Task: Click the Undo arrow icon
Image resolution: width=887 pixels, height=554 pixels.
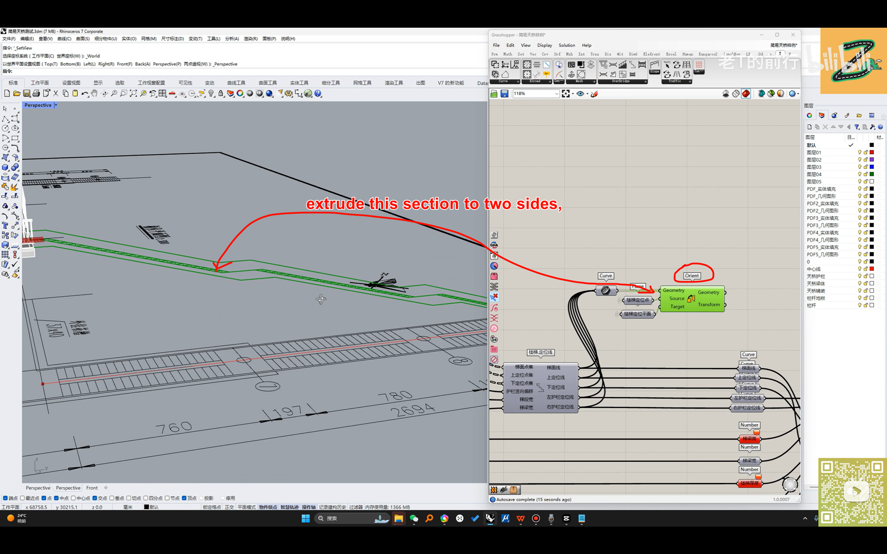Action: coord(84,93)
